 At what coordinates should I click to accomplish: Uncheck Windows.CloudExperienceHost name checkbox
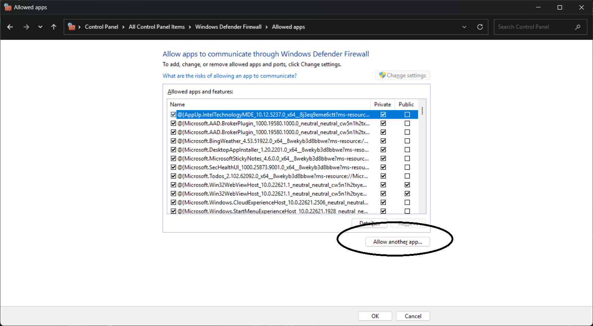173,203
